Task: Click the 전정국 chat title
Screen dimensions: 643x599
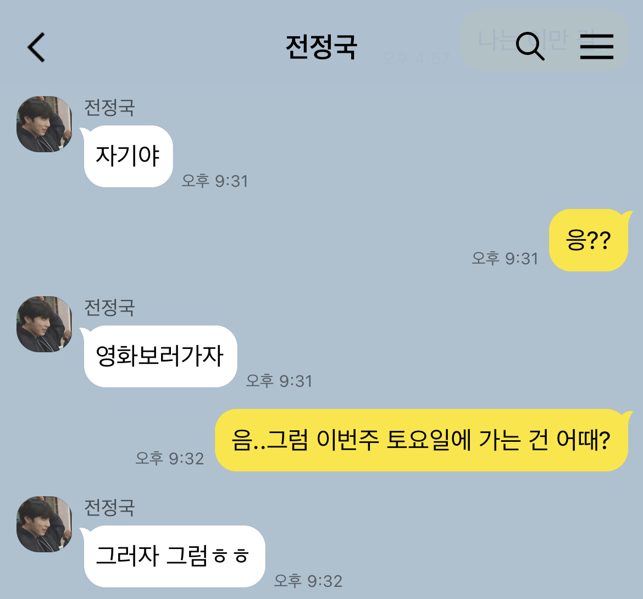Action: [321, 47]
